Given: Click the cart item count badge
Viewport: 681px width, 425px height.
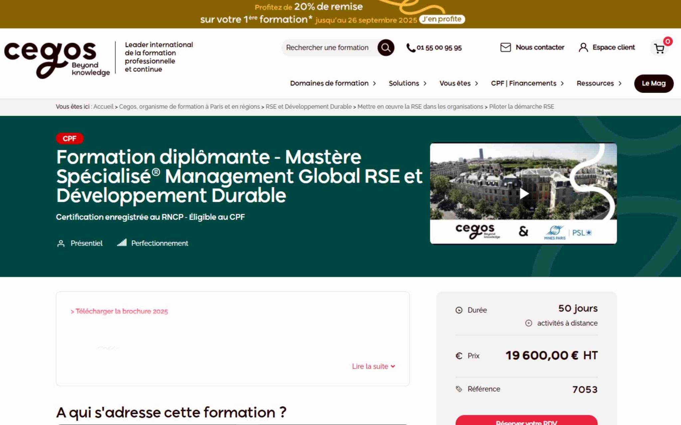Looking at the screenshot, I should [x=667, y=42].
